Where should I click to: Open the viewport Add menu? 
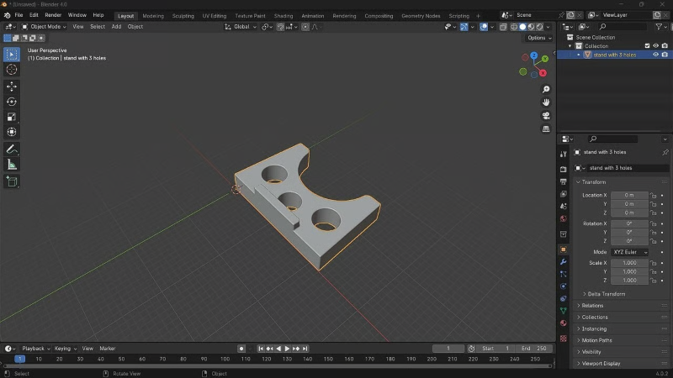point(116,27)
